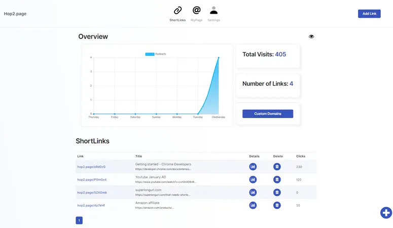Click the Hop2.page logo text
Viewport: 393px width, 228px height.
coord(15,14)
